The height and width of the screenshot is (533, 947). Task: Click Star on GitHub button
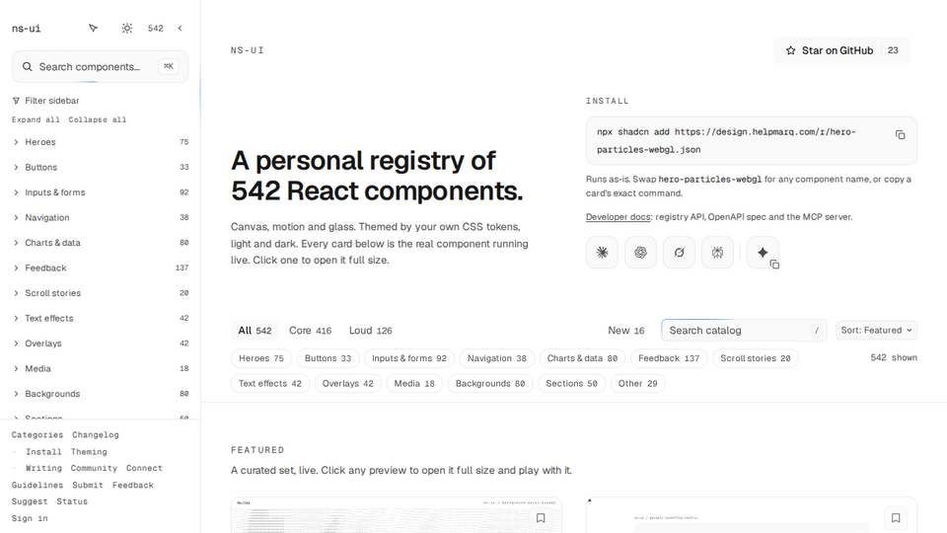click(x=841, y=50)
